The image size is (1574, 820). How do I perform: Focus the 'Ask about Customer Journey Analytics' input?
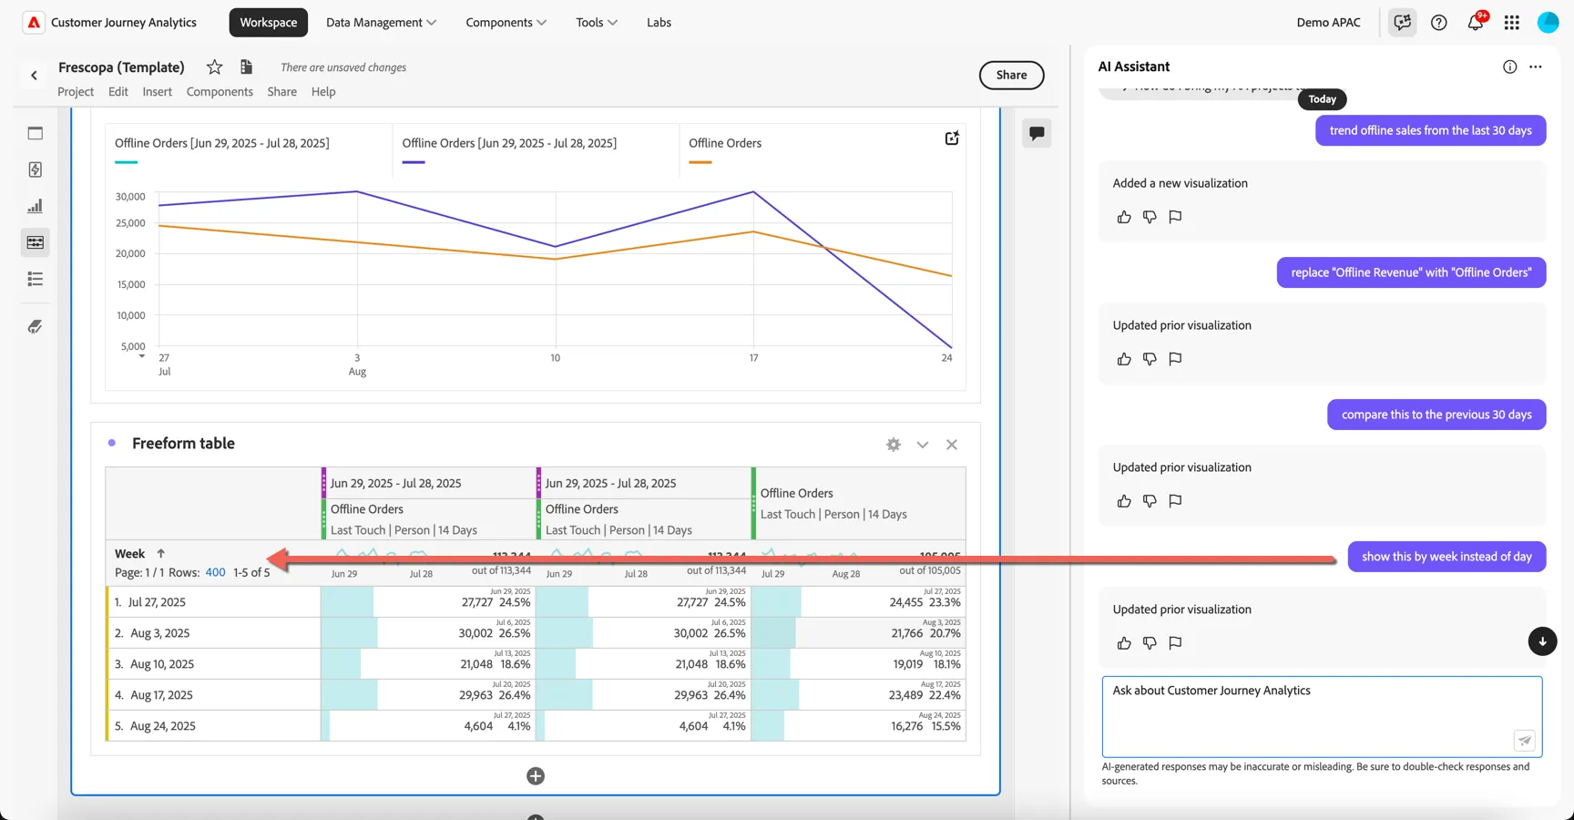(x=1322, y=716)
